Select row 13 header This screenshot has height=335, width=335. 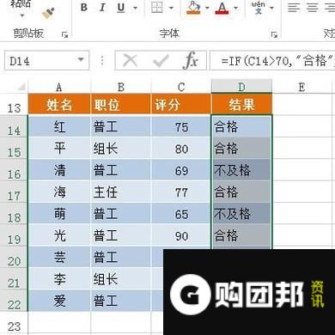click(14, 105)
